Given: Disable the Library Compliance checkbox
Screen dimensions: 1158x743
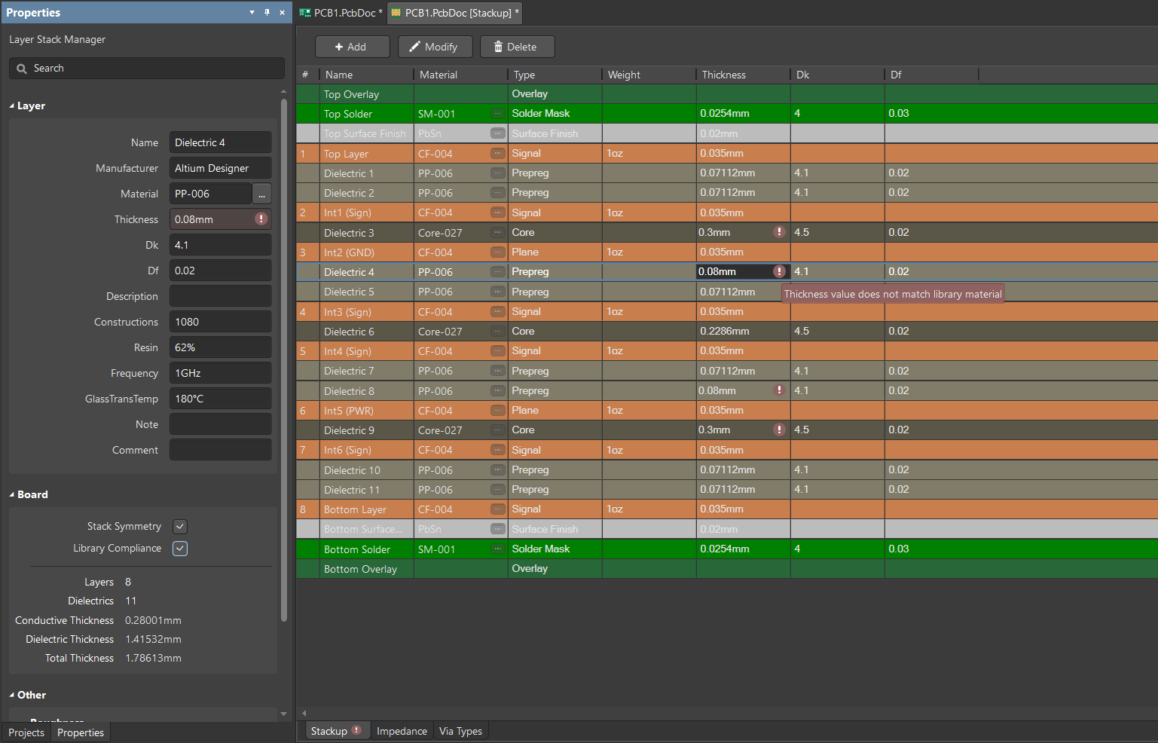Looking at the screenshot, I should [179, 548].
